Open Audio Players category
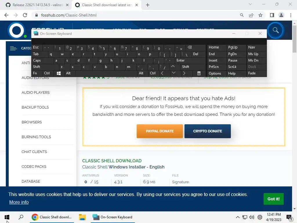The image size is (297, 223). pos(35,93)
